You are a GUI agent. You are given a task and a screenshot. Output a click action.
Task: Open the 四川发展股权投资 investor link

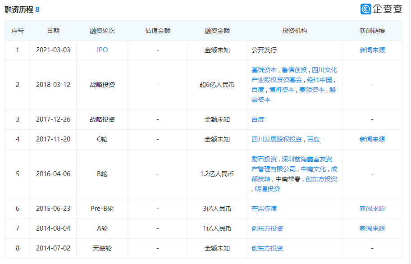point(277,139)
